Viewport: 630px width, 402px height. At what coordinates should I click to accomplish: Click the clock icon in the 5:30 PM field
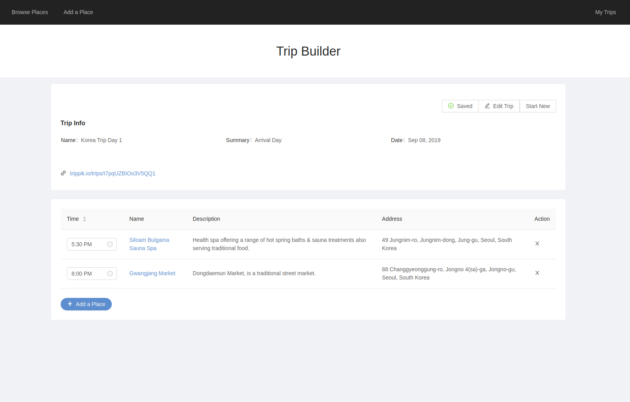(110, 244)
